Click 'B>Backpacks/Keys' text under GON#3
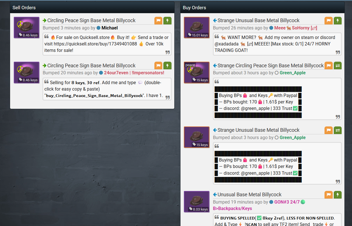352x226 pixels. pos(232,209)
